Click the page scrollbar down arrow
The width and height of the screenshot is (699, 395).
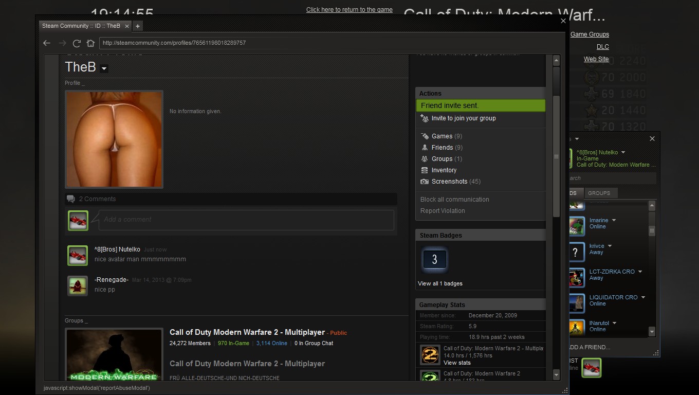(556, 375)
